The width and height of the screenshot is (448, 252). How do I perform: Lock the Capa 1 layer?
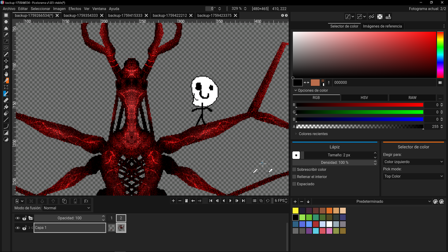(24, 228)
